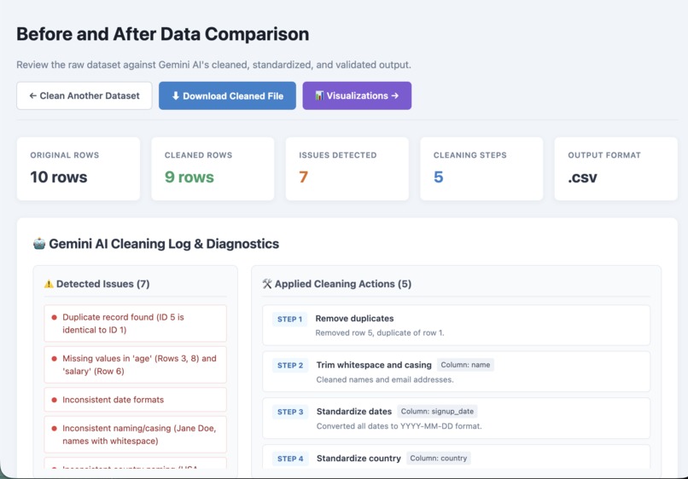Viewport: 688px width, 479px height.
Task: Click the 'Column: name' tag
Action: 465,365
